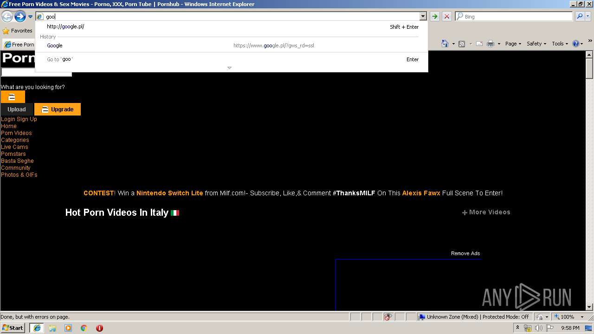Click the green Go arrow button
The height and width of the screenshot is (334, 594).
[x=434, y=17]
